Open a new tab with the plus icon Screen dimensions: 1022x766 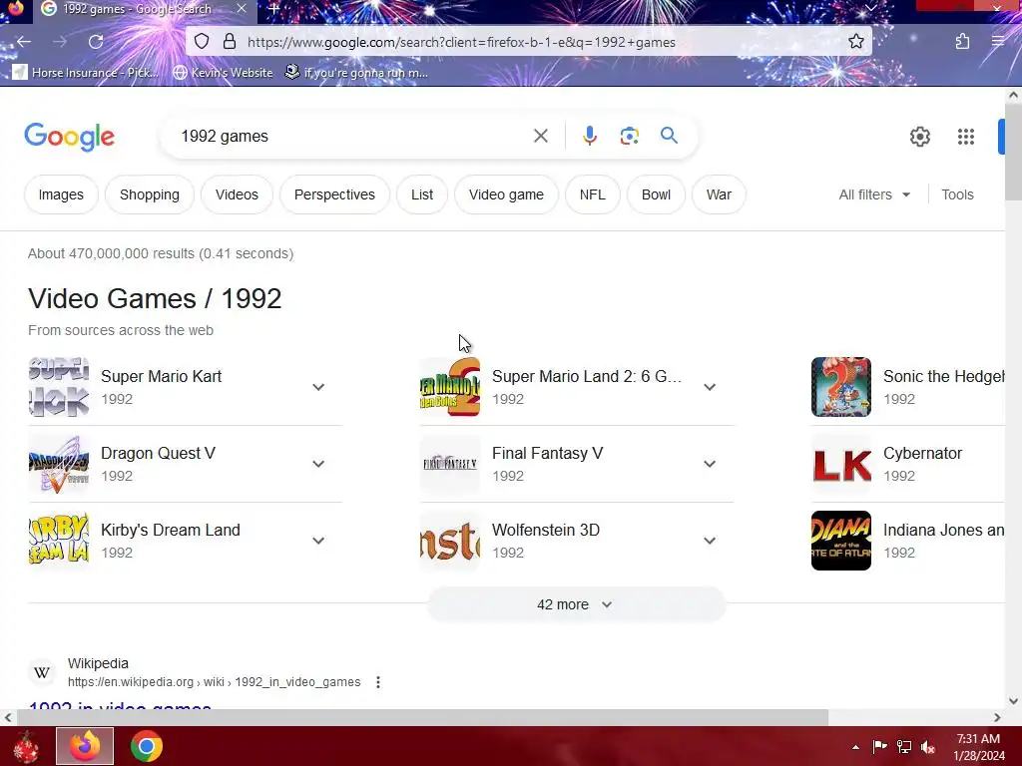pyautogui.click(x=273, y=9)
